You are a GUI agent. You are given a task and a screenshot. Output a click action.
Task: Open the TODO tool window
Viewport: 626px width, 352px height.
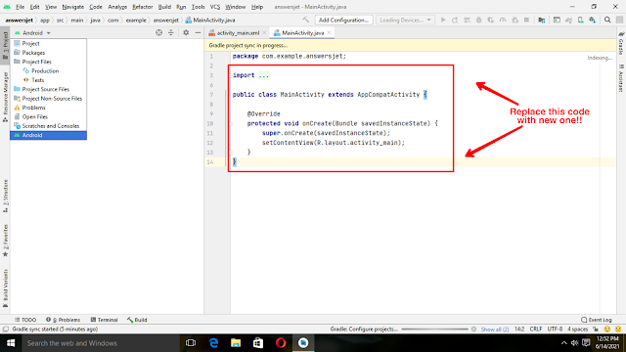coord(25,320)
